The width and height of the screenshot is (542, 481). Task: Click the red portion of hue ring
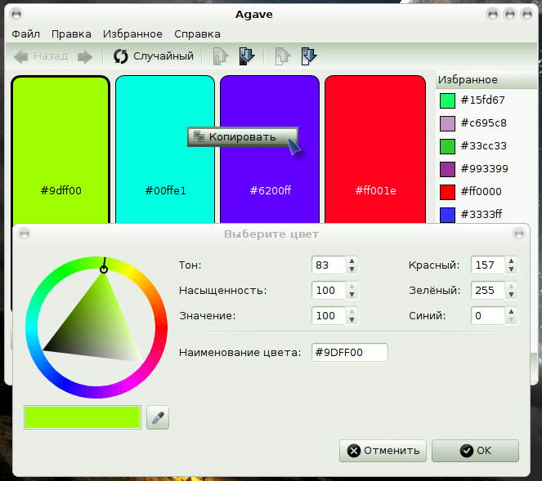pos(161,327)
